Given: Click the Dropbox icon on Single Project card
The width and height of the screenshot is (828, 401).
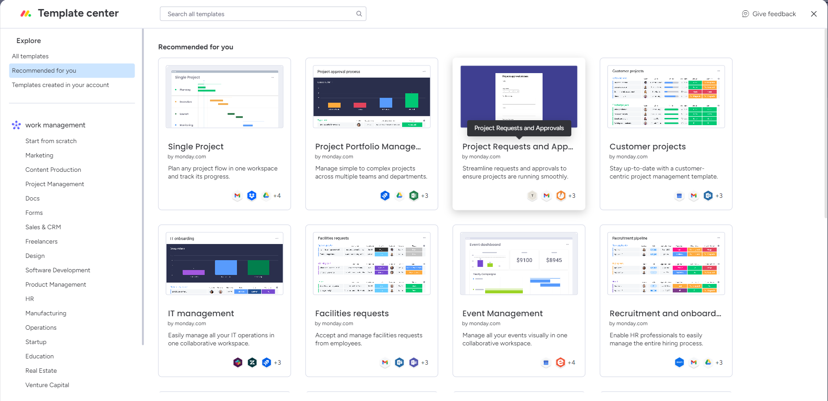Looking at the screenshot, I should (x=252, y=196).
